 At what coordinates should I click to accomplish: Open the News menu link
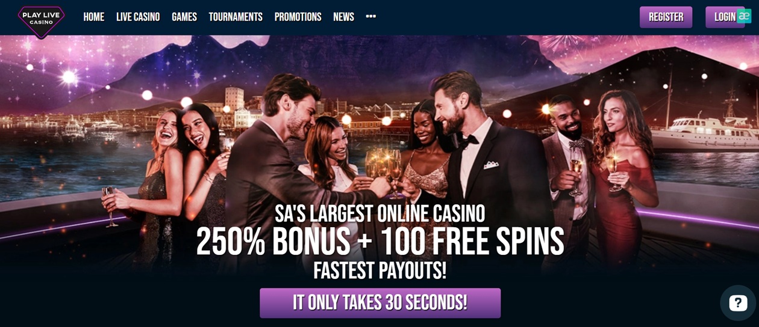coord(343,17)
